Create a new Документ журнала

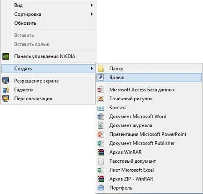[x=149, y=125]
